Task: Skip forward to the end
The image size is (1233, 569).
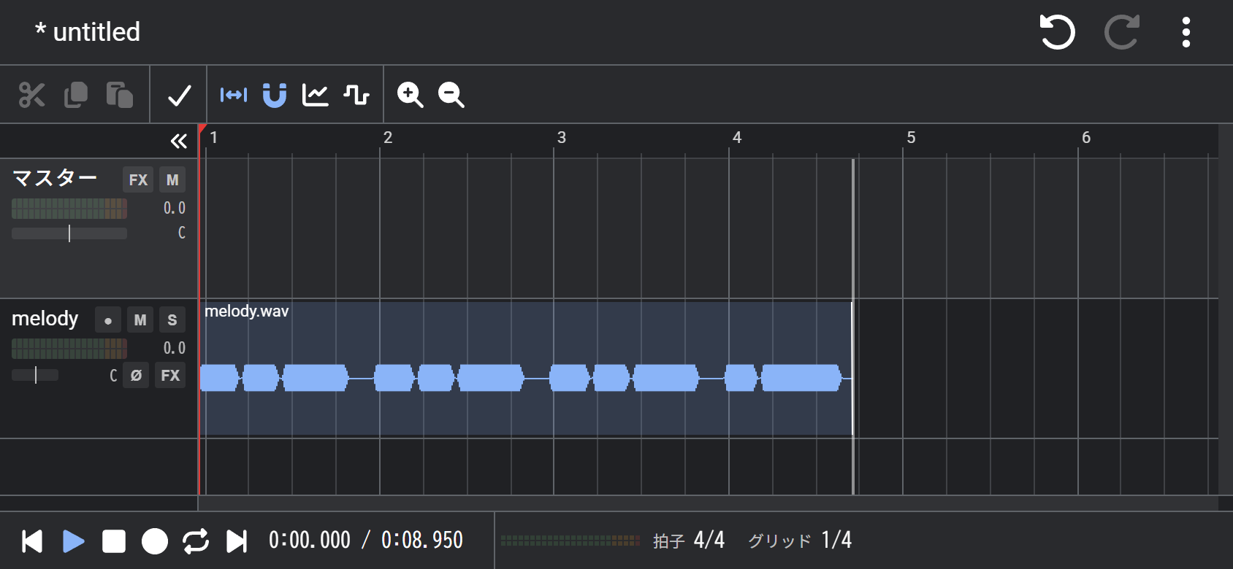Action: [237, 541]
